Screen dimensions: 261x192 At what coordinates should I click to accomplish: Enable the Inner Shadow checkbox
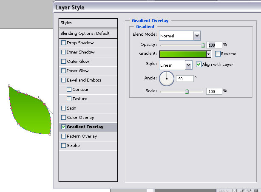coord(63,52)
